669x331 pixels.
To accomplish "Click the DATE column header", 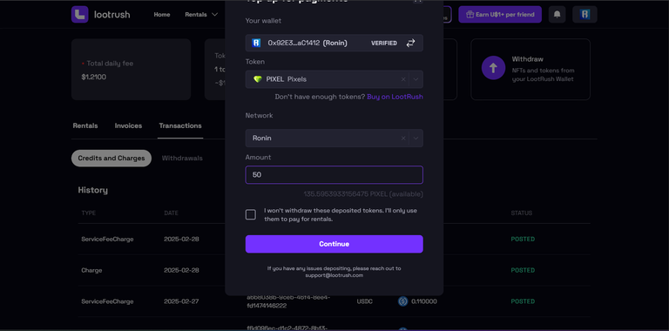I will (171, 213).
